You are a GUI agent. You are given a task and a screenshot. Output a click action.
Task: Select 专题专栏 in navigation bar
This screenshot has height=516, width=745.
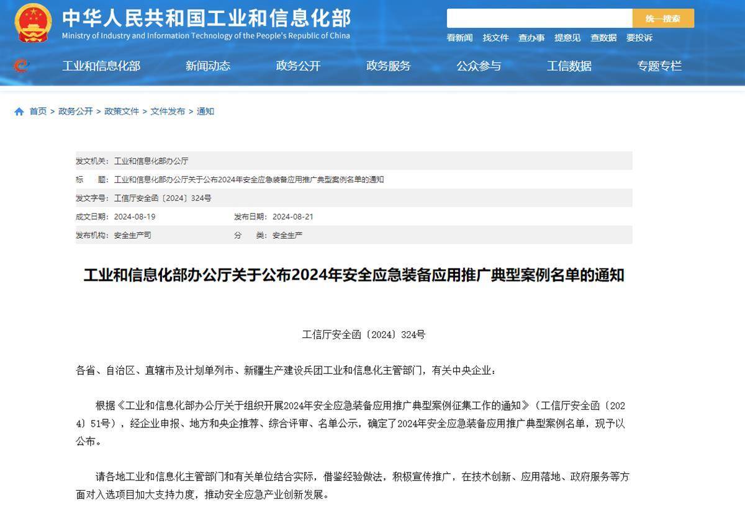coord(659,66)
